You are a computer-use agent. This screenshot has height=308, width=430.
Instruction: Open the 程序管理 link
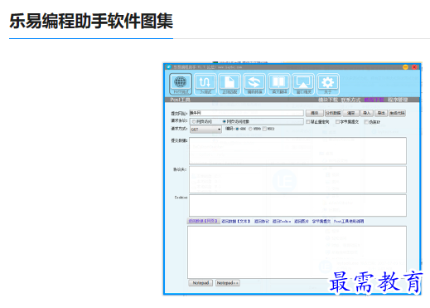pyautogui.click(x=398, y=100)
